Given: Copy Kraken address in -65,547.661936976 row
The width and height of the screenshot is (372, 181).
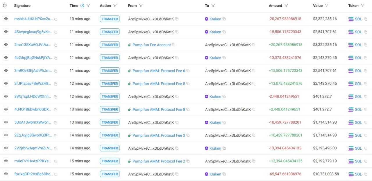Looking at the screenshot, I should coord(224,174).
